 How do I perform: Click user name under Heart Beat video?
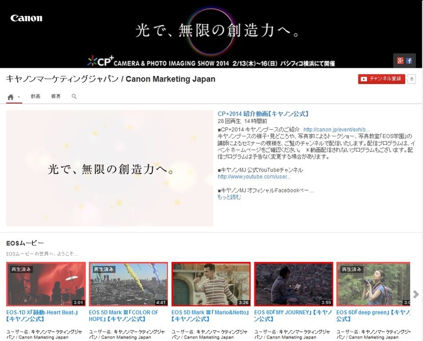44,334
